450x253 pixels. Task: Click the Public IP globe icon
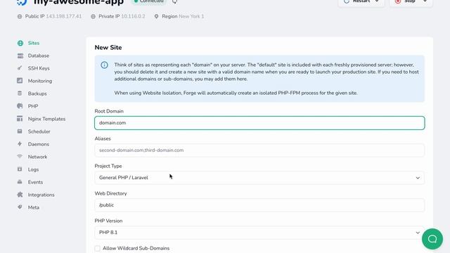tap(20, 16)
